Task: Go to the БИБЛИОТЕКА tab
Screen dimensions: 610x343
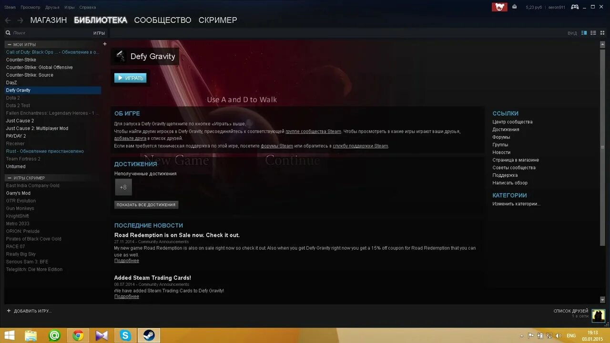Action: click(101, 20)
